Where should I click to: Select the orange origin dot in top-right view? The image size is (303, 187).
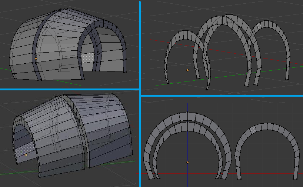point(187,70)
